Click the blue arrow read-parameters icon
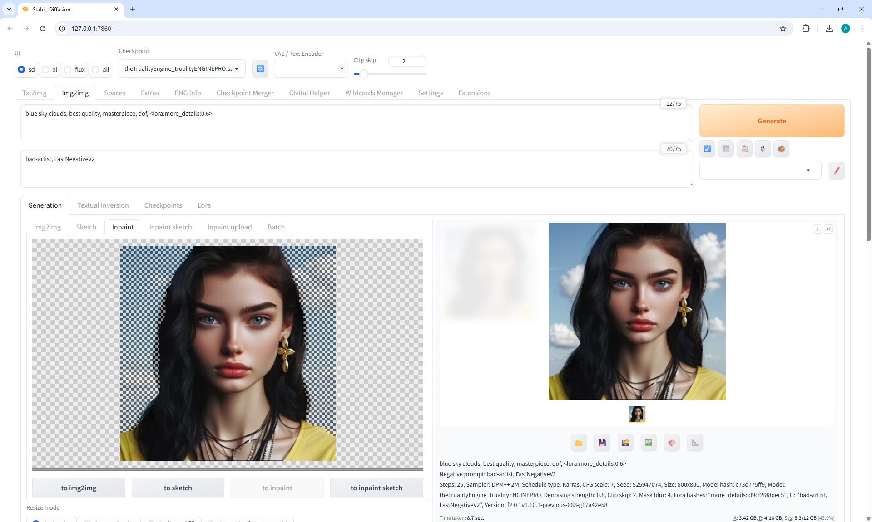Viewport: 872px width, 522px height. (x=707, y=149)
